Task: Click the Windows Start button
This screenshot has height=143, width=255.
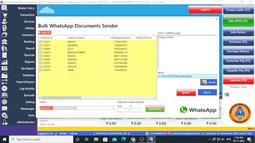Action: coord(4,139)
